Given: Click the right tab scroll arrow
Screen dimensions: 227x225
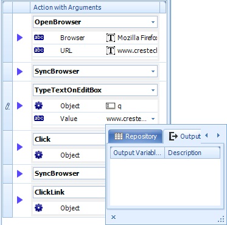Looking at the screenshot, I should [x=218, y=135].
